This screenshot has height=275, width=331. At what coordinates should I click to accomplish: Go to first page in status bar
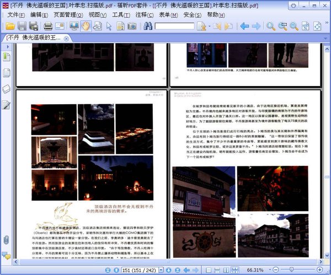click(108, 270)
